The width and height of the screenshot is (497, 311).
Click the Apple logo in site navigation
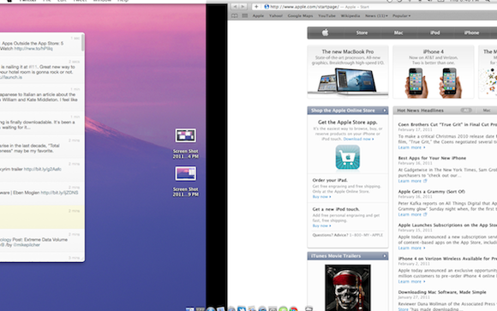pyautogui.click(x=326, y=33)
